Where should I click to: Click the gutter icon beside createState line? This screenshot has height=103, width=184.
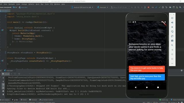pyautogui.click(x=2, y=61)
